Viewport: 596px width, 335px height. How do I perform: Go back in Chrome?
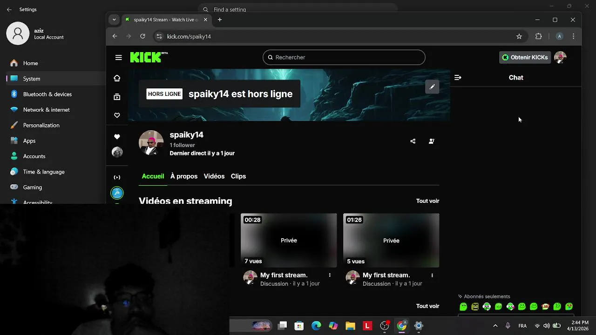click(x=115, y=36)
